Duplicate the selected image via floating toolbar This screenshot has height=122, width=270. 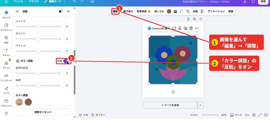click(x=185, y=28)
